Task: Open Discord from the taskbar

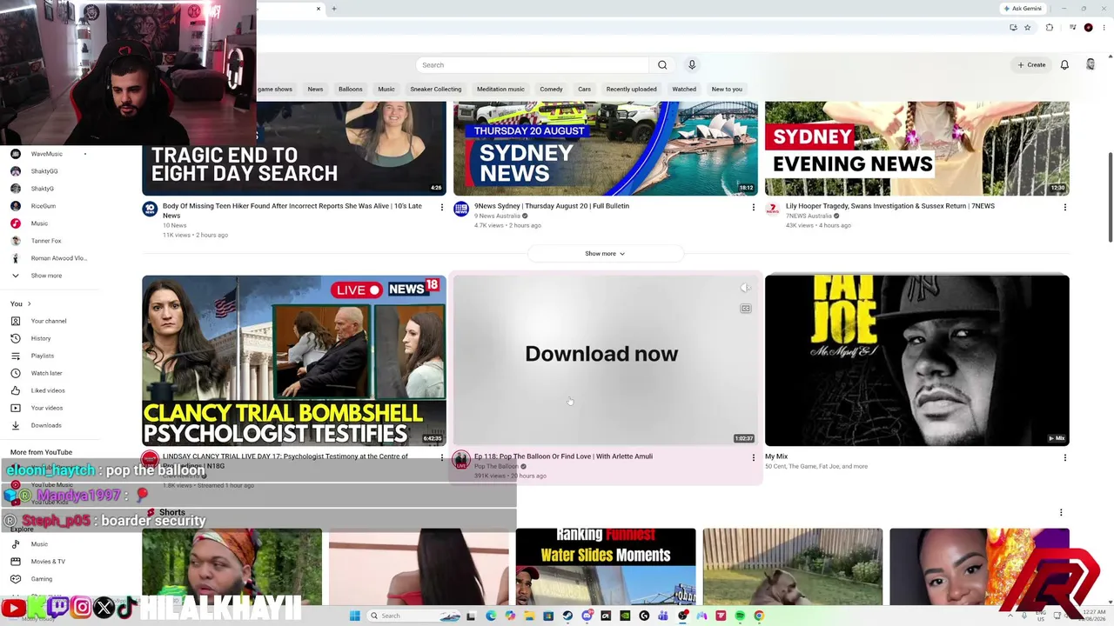Action: click(587, 616)
